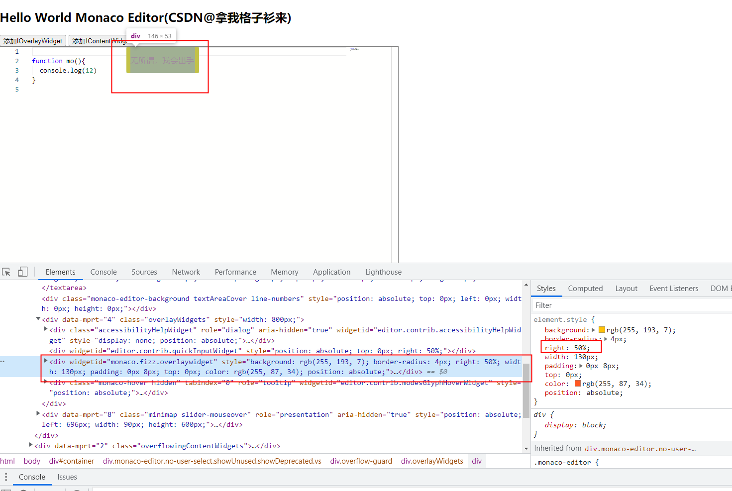Expand the monaco.fizz.overlaywidget div node
The image size is (732, 491).
point(46,361)
